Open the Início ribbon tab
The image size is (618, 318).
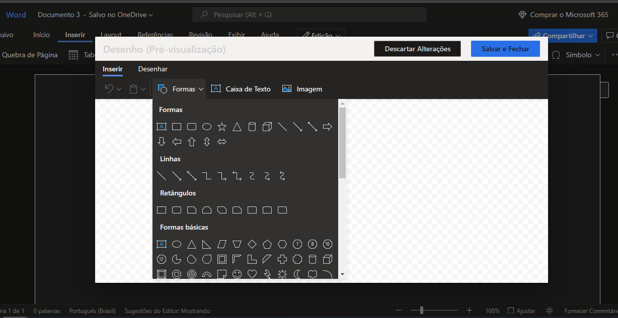[x=41, y=35]
